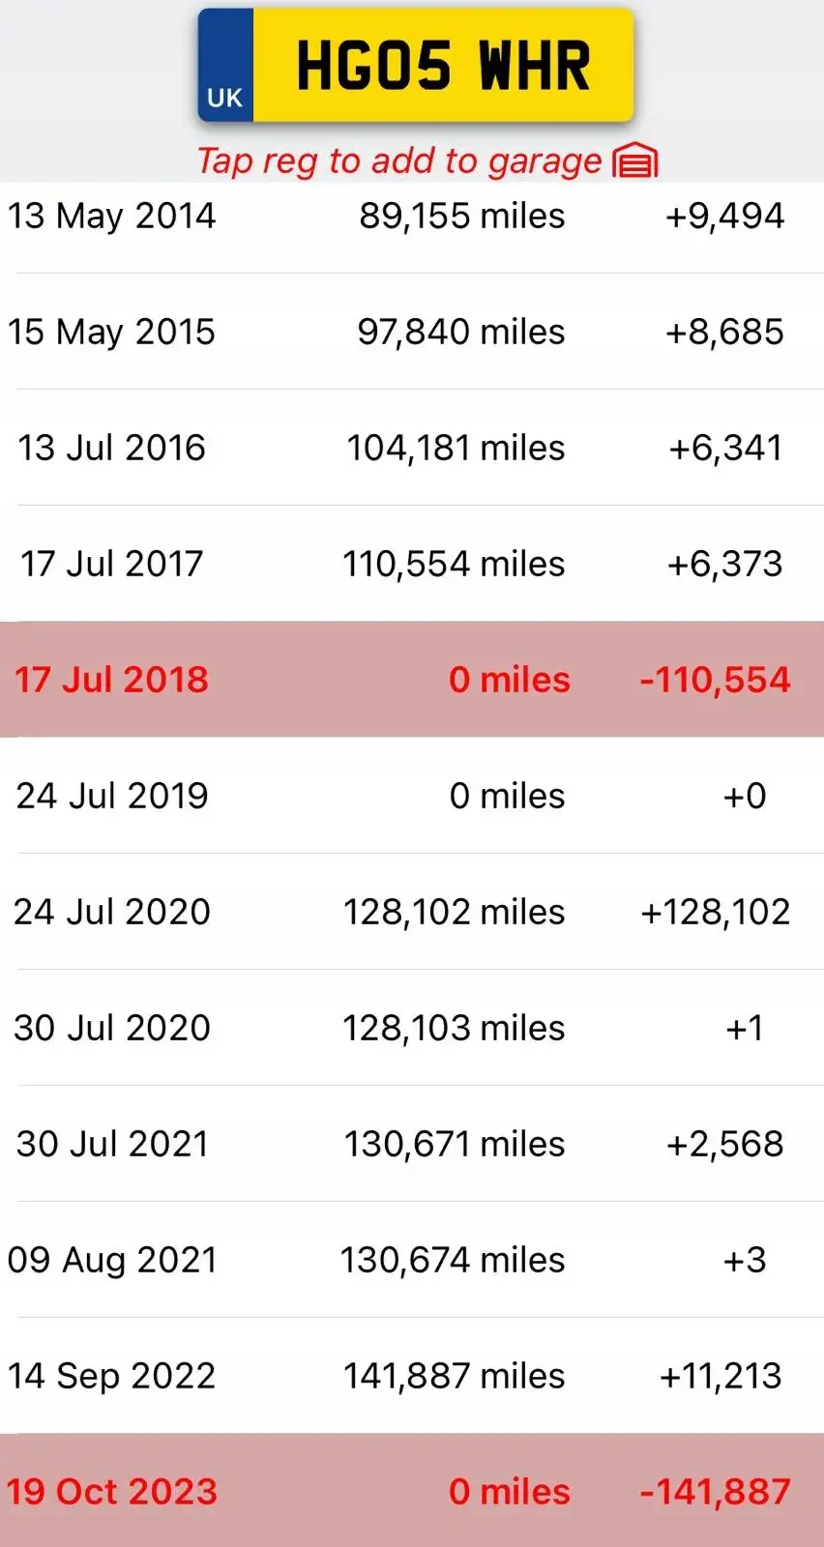Screen dimensions: 824x1547
Task: Click the +128,102 mileage difference
Action: (x=715, y=912)
